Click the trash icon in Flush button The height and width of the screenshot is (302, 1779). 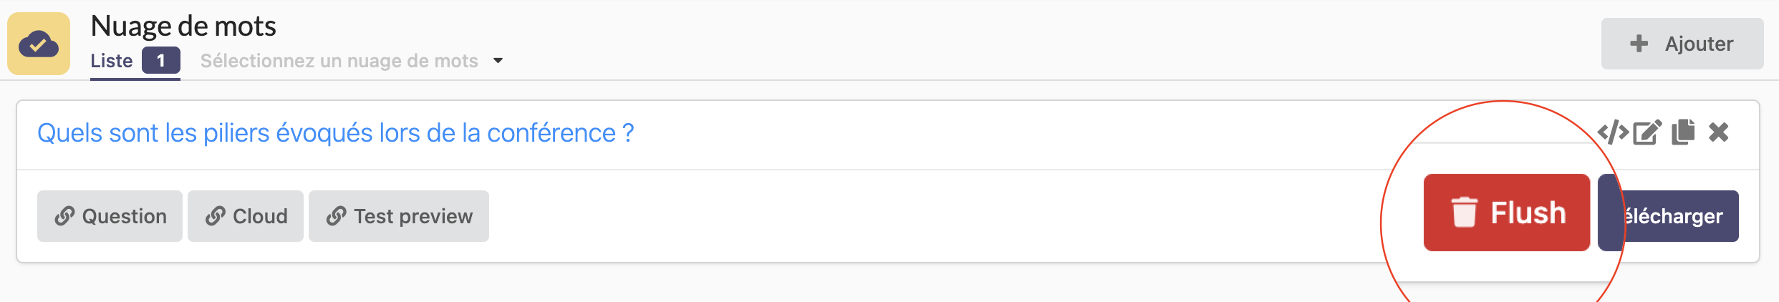point(1464,213)
